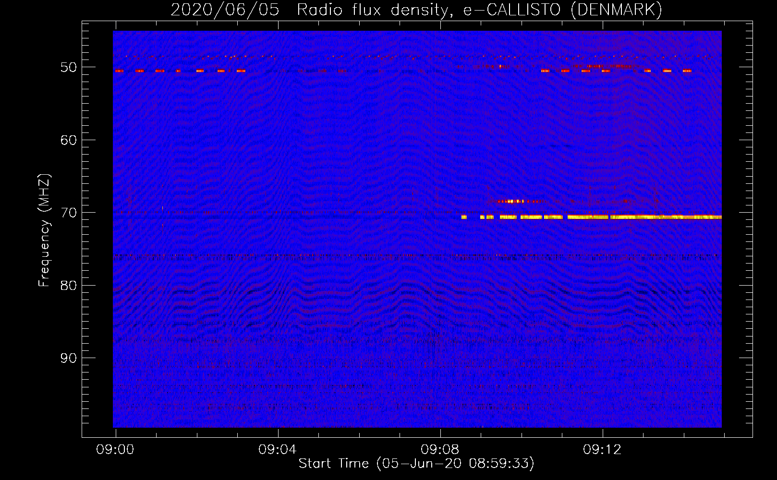
Task: Click the '50' frequency tick label
Action: (x=69, y=67)
